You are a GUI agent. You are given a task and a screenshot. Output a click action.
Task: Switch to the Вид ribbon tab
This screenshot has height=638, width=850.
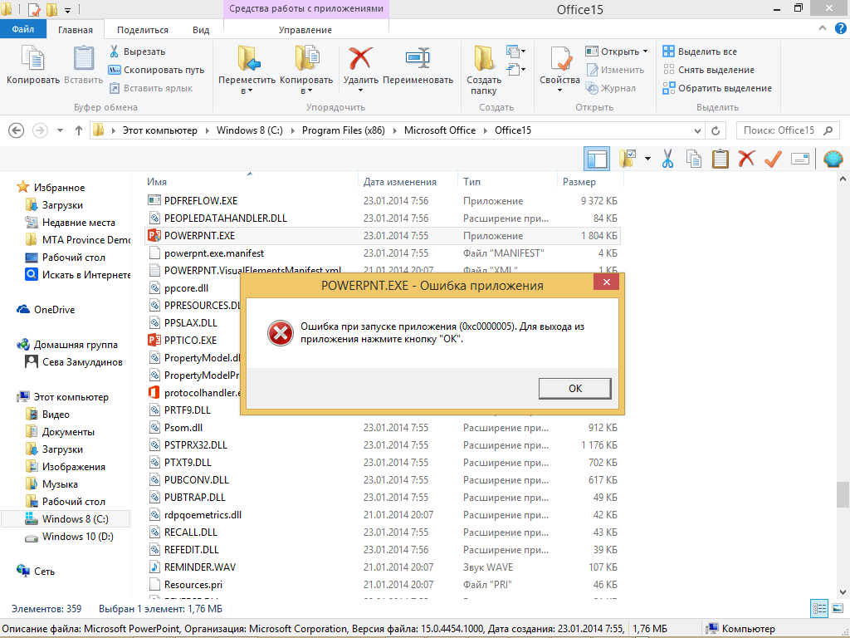tap(201, 30)
